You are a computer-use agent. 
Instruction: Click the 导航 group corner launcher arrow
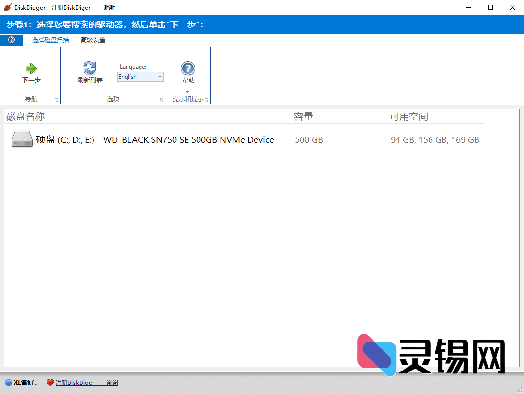(55, 99)
